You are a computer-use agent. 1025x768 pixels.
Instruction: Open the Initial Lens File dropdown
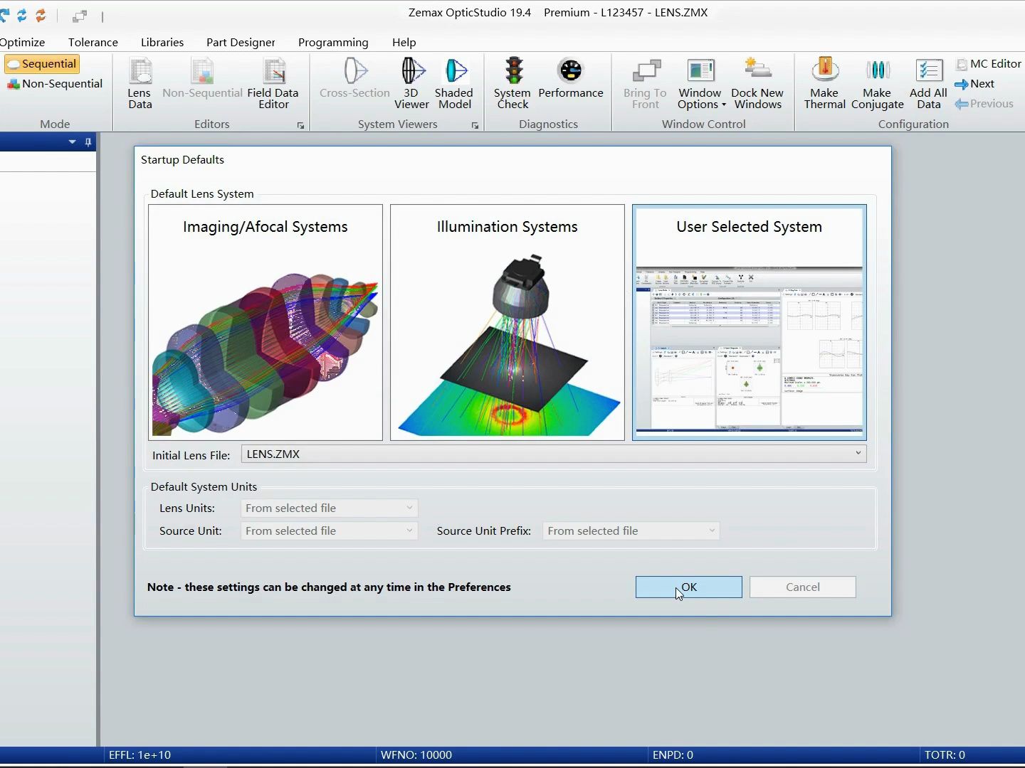coord(554,454)
